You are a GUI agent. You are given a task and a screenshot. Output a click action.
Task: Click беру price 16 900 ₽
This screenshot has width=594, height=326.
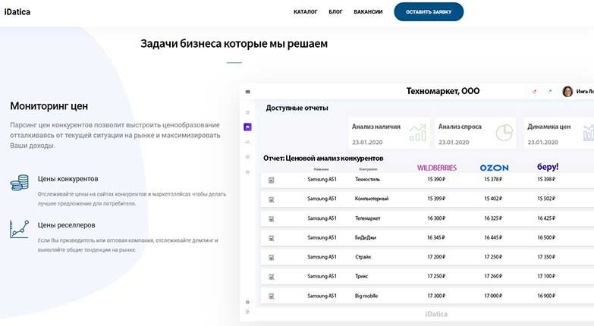(x=546, y=296)
